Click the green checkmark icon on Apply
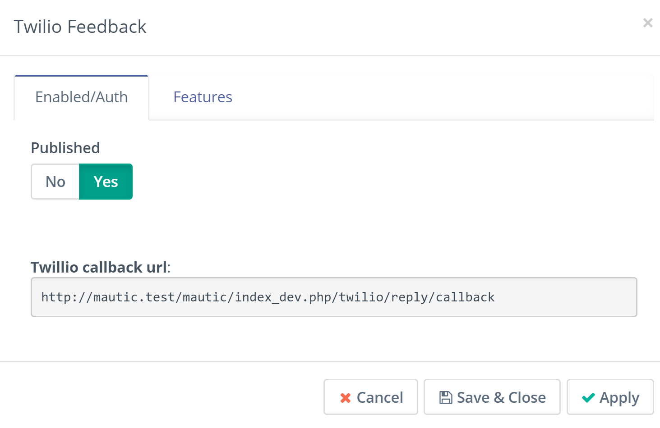The height and width of the screenshot is (428, 660). [588, 397]
